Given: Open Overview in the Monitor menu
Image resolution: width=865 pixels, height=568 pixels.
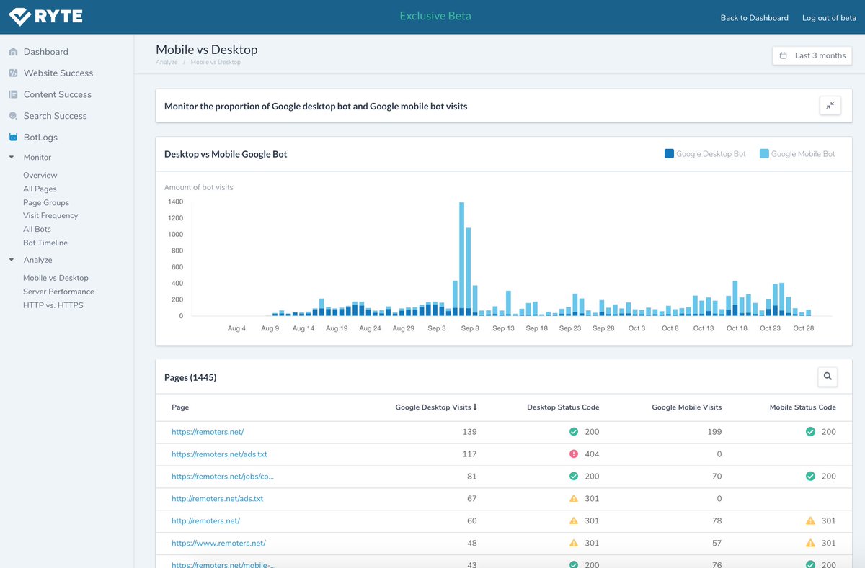Looking at the screenshot, I should [x=40, y=175].
